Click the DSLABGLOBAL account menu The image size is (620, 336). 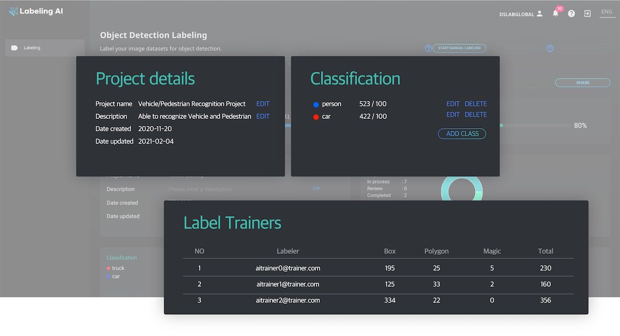click(516, 14)
